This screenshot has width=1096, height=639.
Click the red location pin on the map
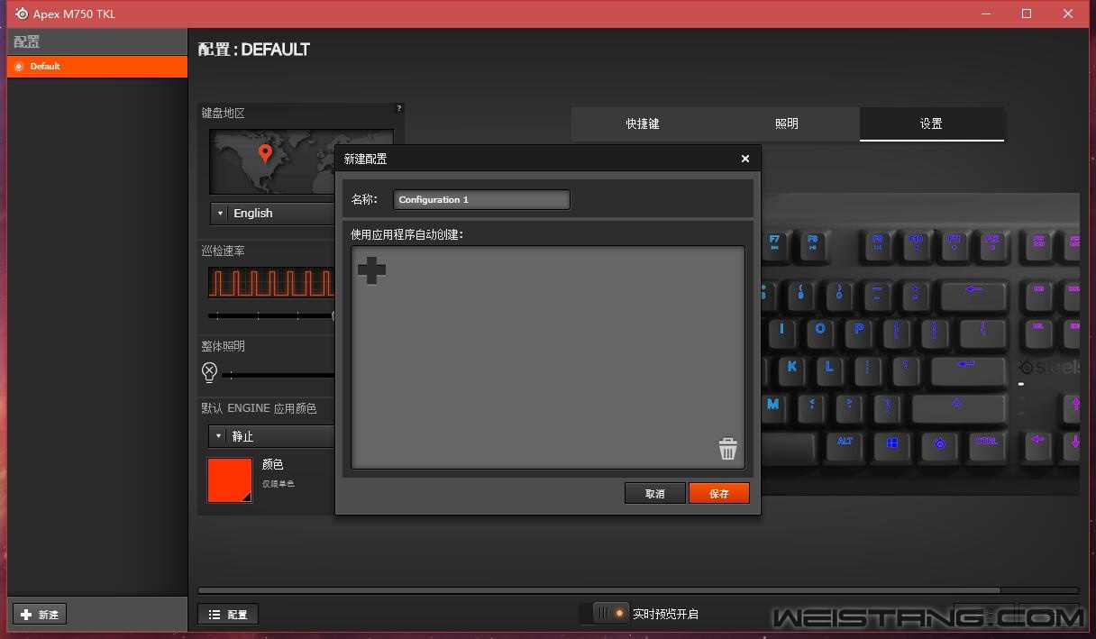(265, 153)
